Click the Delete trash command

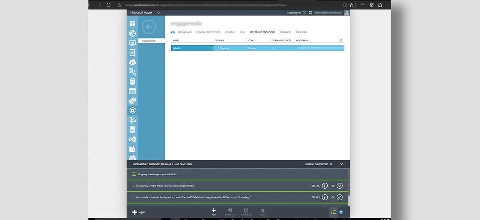click(262, 212)
